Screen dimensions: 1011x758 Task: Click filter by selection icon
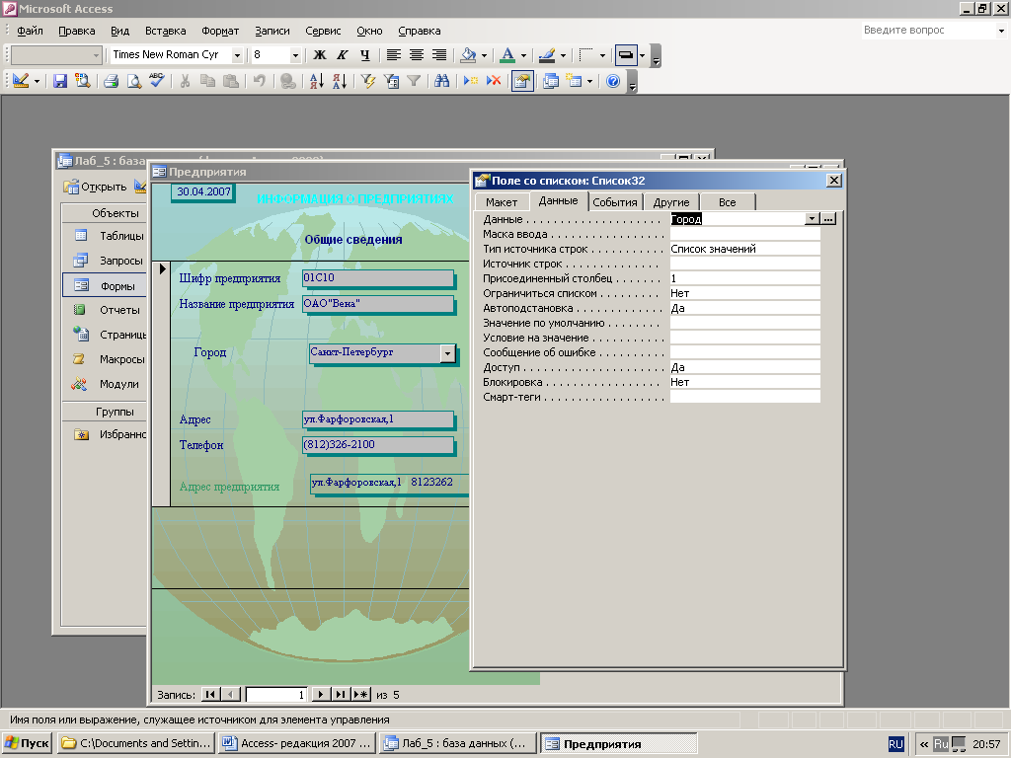[368, 81]
